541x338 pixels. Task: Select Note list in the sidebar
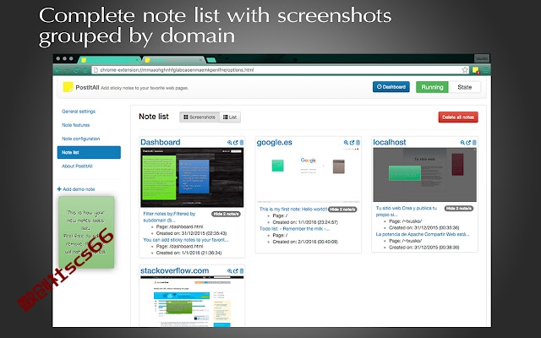pos(89,152)
